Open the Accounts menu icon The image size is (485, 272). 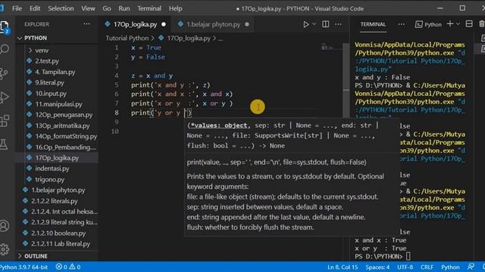point(5,226)
